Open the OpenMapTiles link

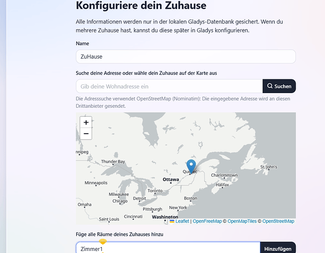[x=242, y=221]
